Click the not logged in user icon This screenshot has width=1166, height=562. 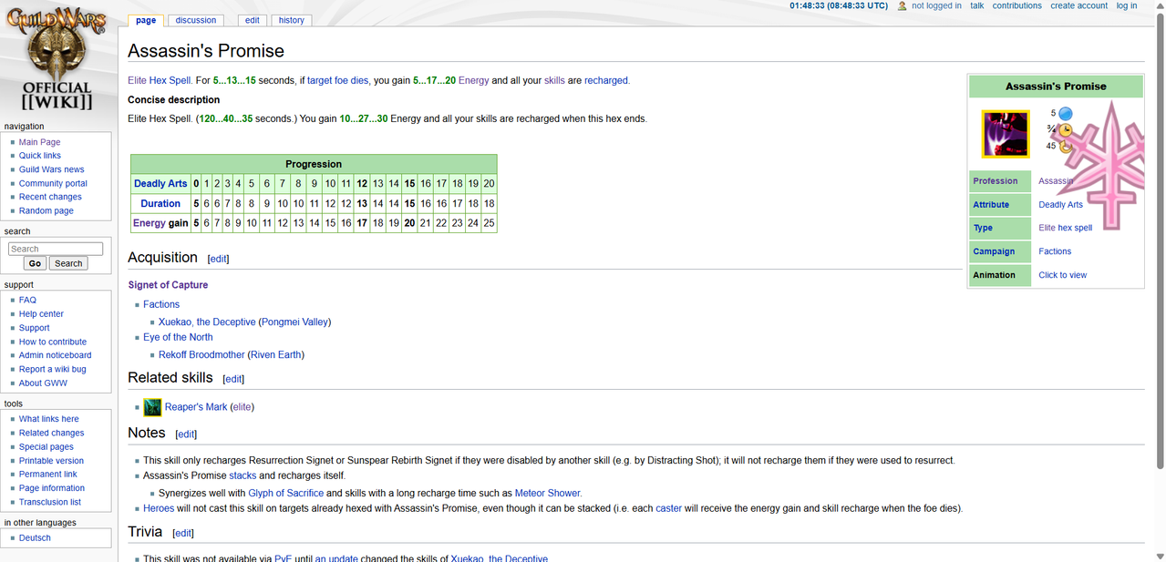[x=903, y=6]
